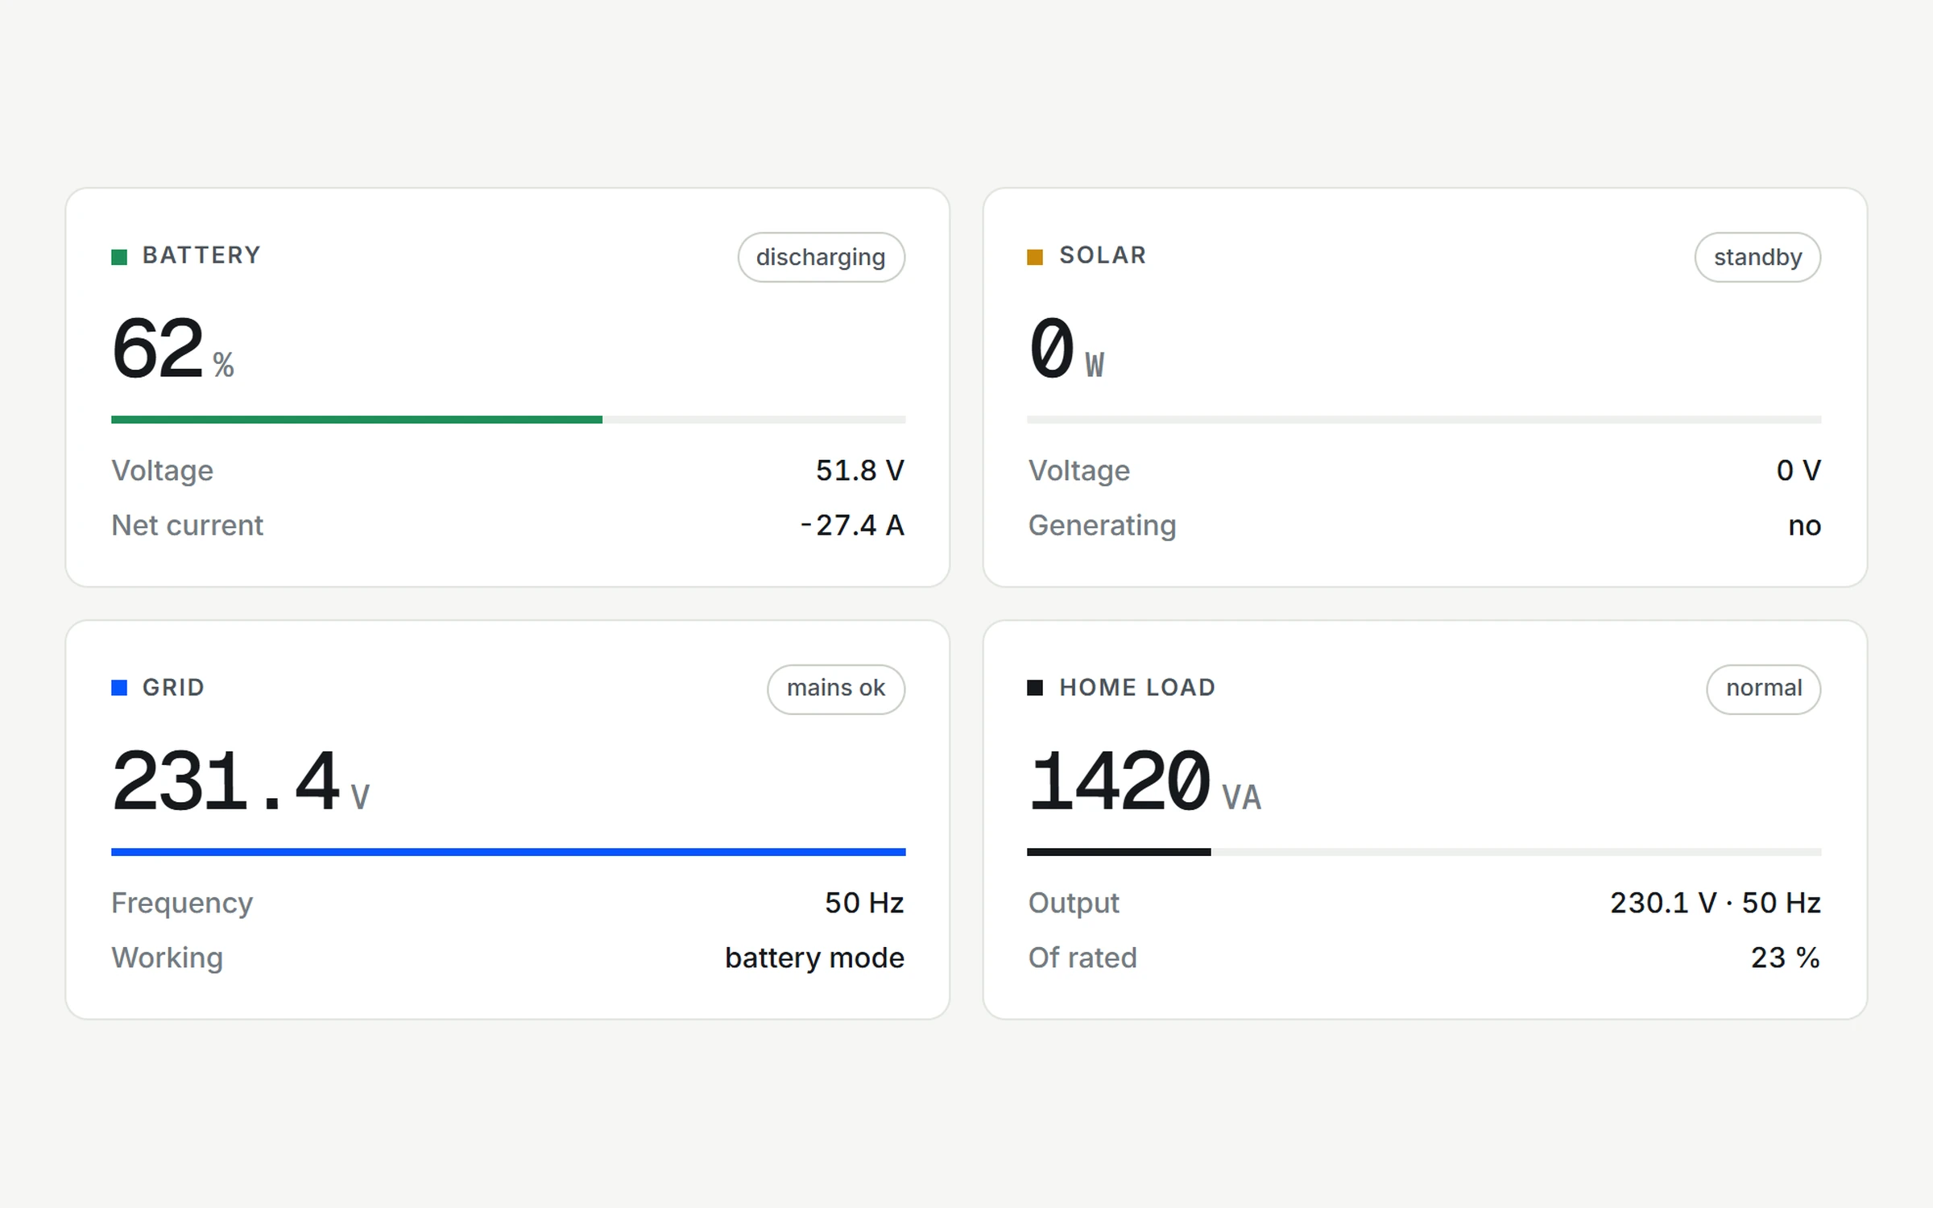The width and height of the screenshot is (1933, 1208).
Task: Click the blue grid voltage progress bar
Action: pos(508,851)
